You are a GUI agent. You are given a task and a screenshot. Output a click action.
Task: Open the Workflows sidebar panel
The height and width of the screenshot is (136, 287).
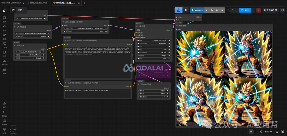tap(4, 45)
